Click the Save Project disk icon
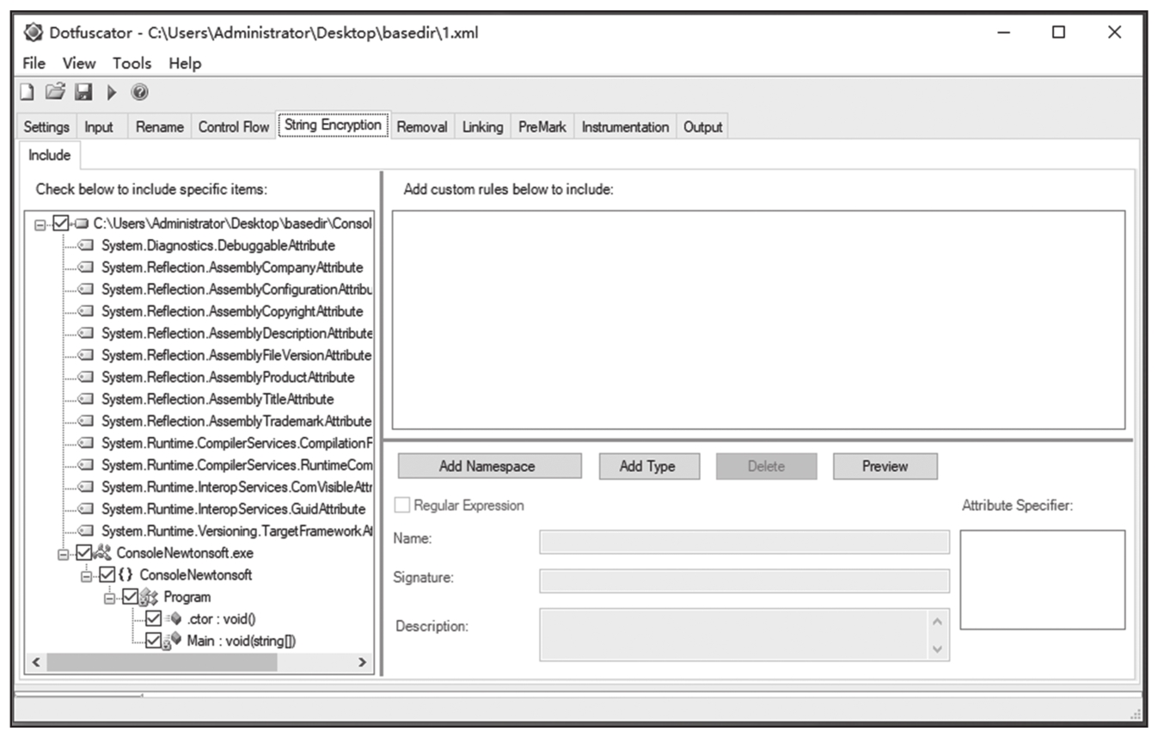The image size is (1158, 737). coord(83,92)
